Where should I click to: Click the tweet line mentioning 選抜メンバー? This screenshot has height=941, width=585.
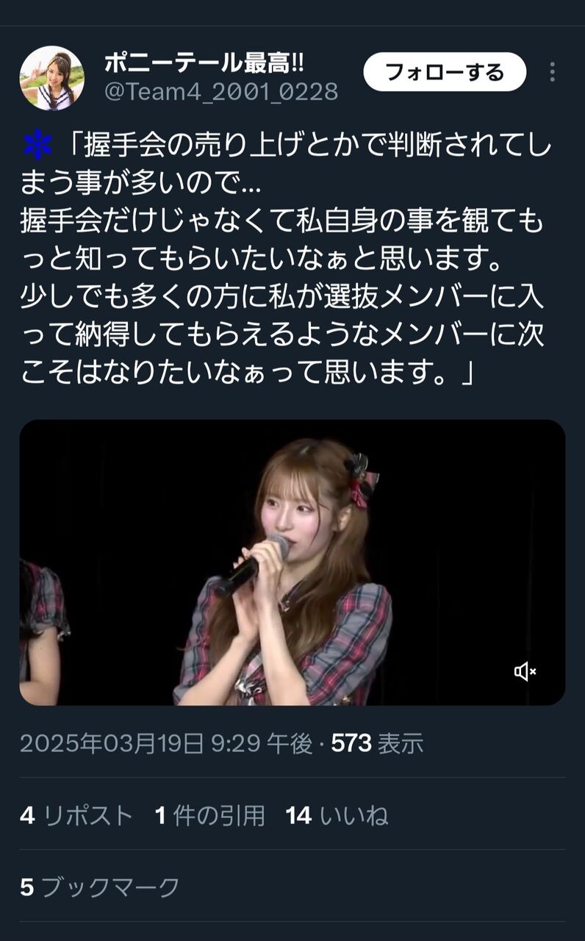click(282, 298)
